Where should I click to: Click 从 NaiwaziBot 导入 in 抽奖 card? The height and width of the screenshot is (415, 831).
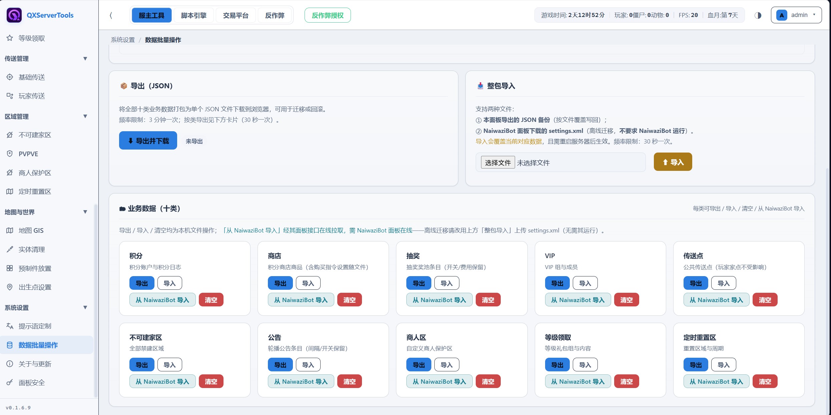pyautogui.click(x=439, y=300)
